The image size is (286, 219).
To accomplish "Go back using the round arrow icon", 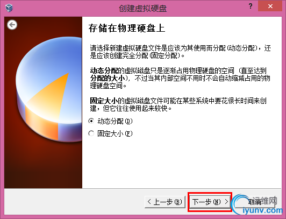I will pyautogui.click(x=12, y=25).
